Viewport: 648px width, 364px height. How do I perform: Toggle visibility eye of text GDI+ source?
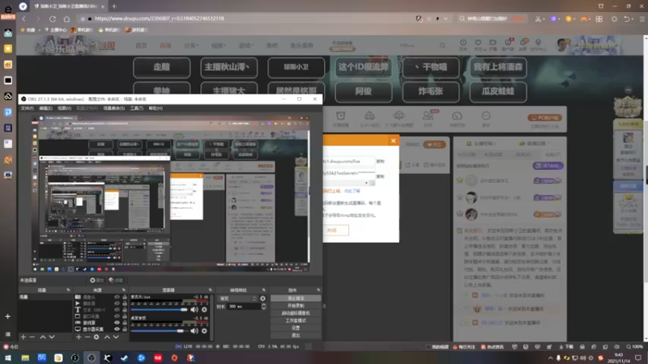[117, 310]
